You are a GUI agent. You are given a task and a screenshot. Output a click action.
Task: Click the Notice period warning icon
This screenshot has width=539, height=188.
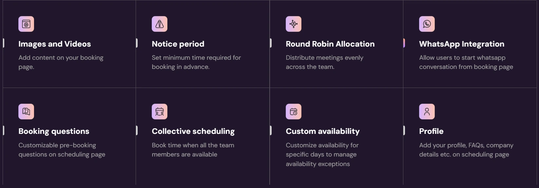(x=160, y=24)
